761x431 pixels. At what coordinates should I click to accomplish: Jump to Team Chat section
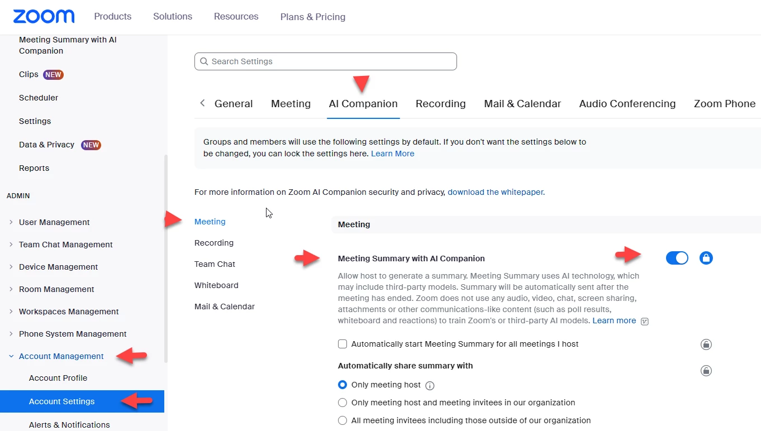pyautogui.click(x=215, y=264)
